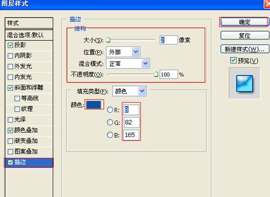Screen dimensions: 270x197
Task: Enable the 渐变叠加 checkbox
Action: click(x=10, y=141)
